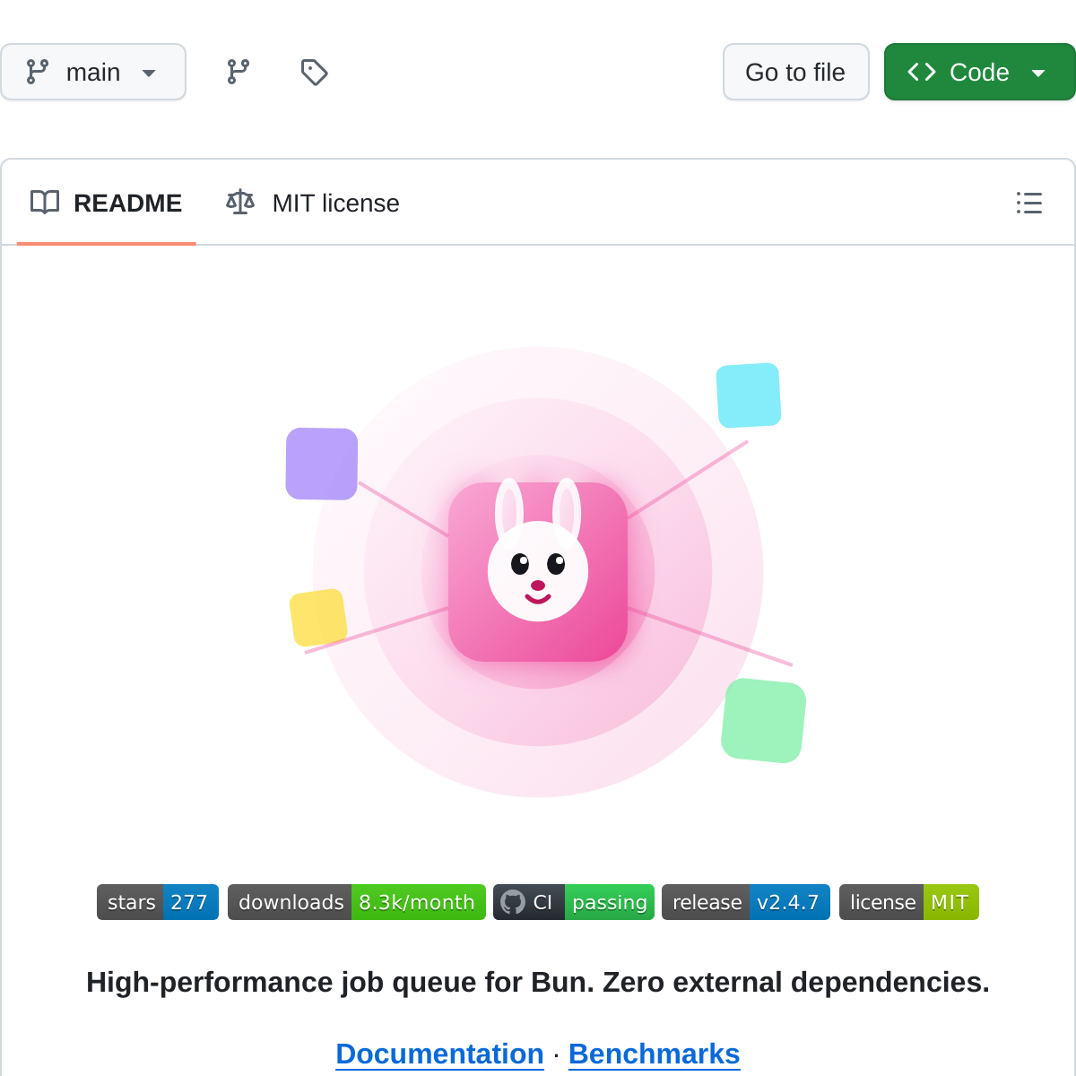Open the tags icon link
The height and width of the screenshot is (1076, 1076).
point(314,72)
